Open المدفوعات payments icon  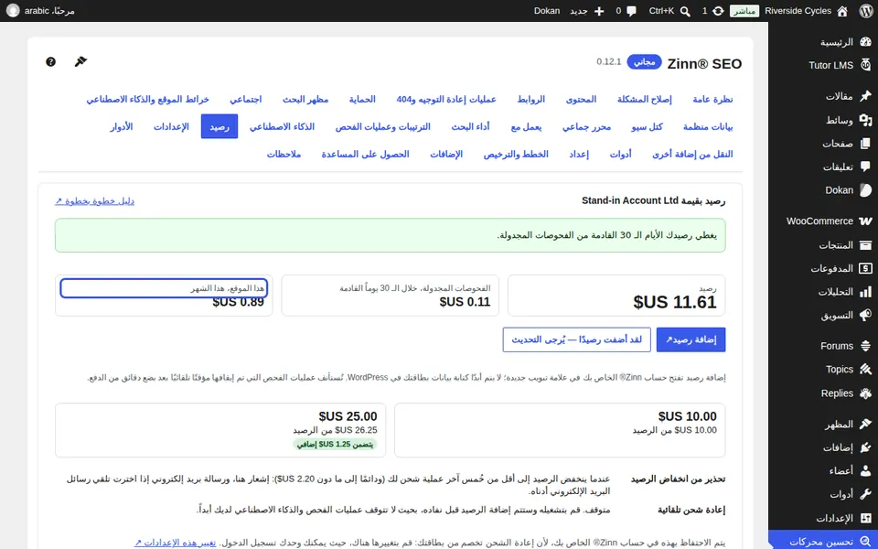pyautogui.click(x=866, y=268)
